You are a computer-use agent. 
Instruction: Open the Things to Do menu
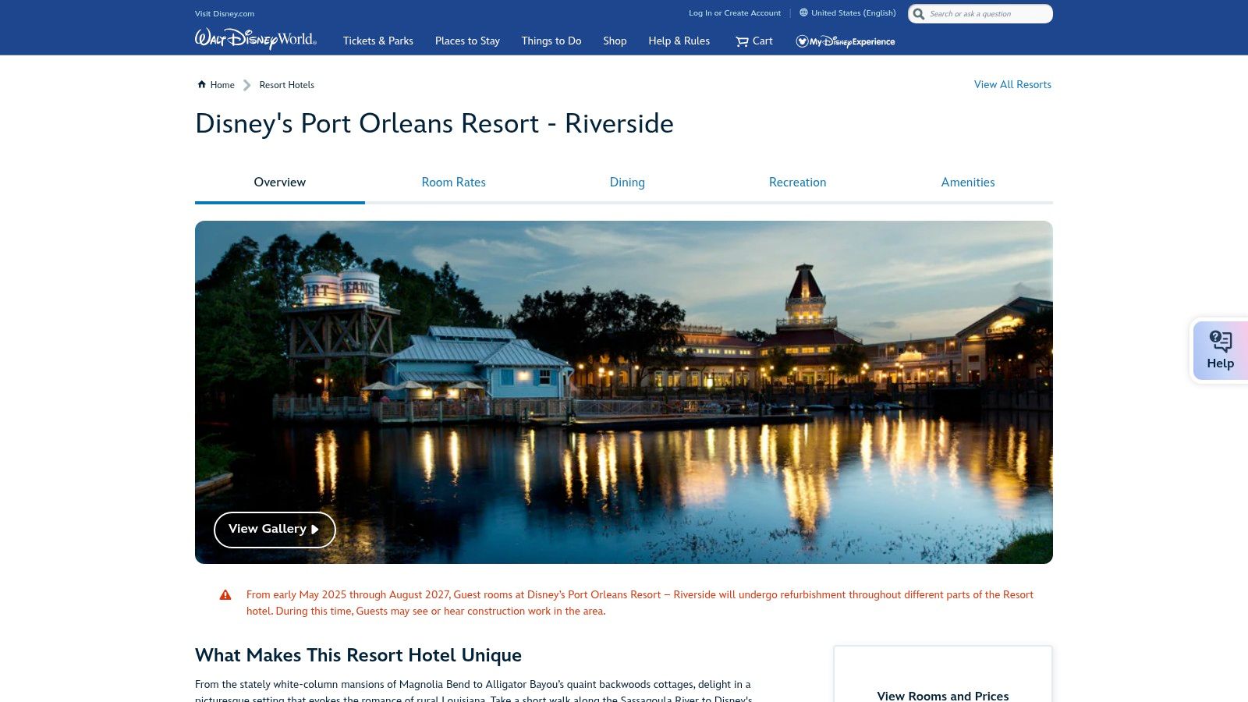(x=551, y=41)
